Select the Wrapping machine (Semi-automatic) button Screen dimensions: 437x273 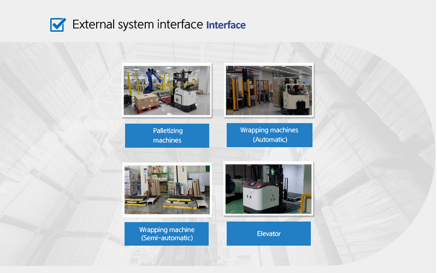click(x=167, y=234)
